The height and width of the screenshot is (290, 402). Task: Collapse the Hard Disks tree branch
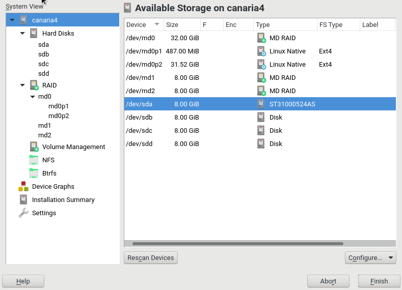tap(22, 34)
